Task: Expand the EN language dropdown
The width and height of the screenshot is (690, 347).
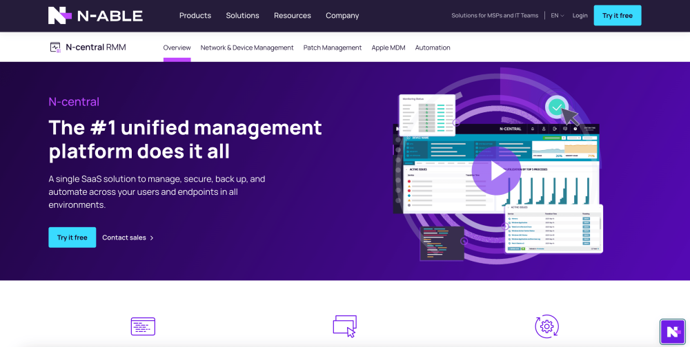Action: pyautogui.click(x=557, y=15)
